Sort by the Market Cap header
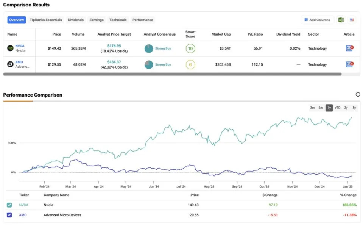 pos(221,34)
